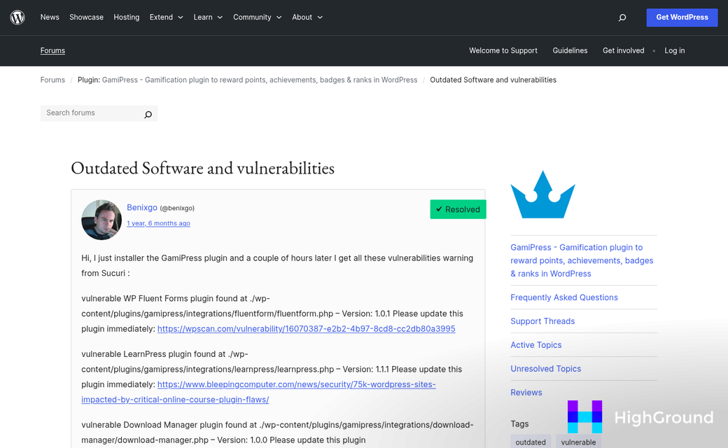The image size is (728, 448).
Task: Click the HighGround logo icon
Action: (584, 417)
